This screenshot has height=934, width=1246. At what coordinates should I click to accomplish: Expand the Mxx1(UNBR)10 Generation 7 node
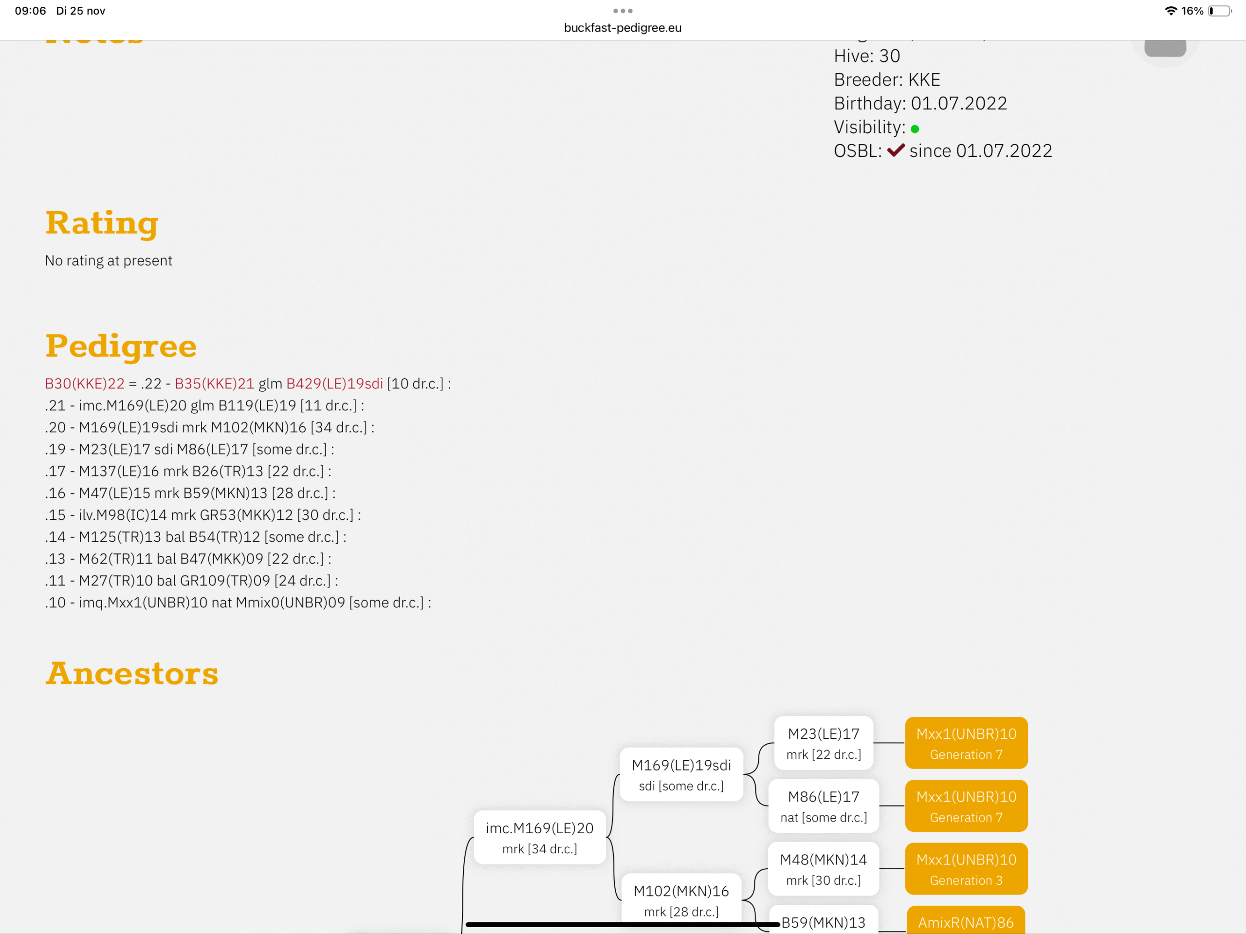(966, 743)
